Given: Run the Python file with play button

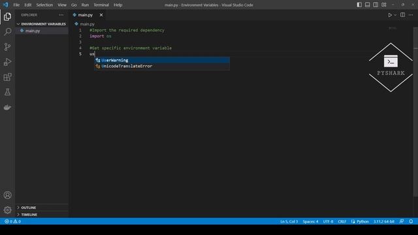Looking at the screenshot, I should coord(390,15).
